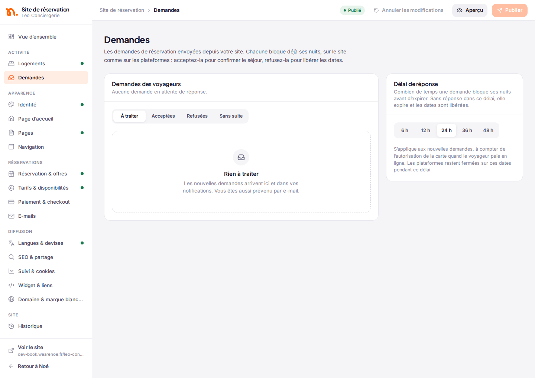Image resolution: width=535 pixels, height=378 pixels.
Task: Click Domaine & marque blanche globe icon
Action: click(12, 299)
